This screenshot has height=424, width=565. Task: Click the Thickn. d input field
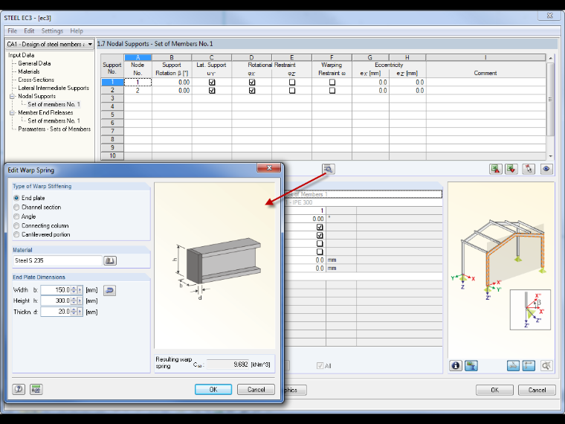click(56, 312)
